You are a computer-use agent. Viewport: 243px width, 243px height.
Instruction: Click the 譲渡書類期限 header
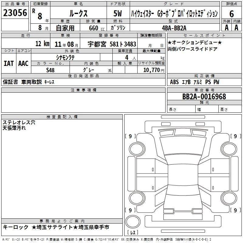point(151,36)
